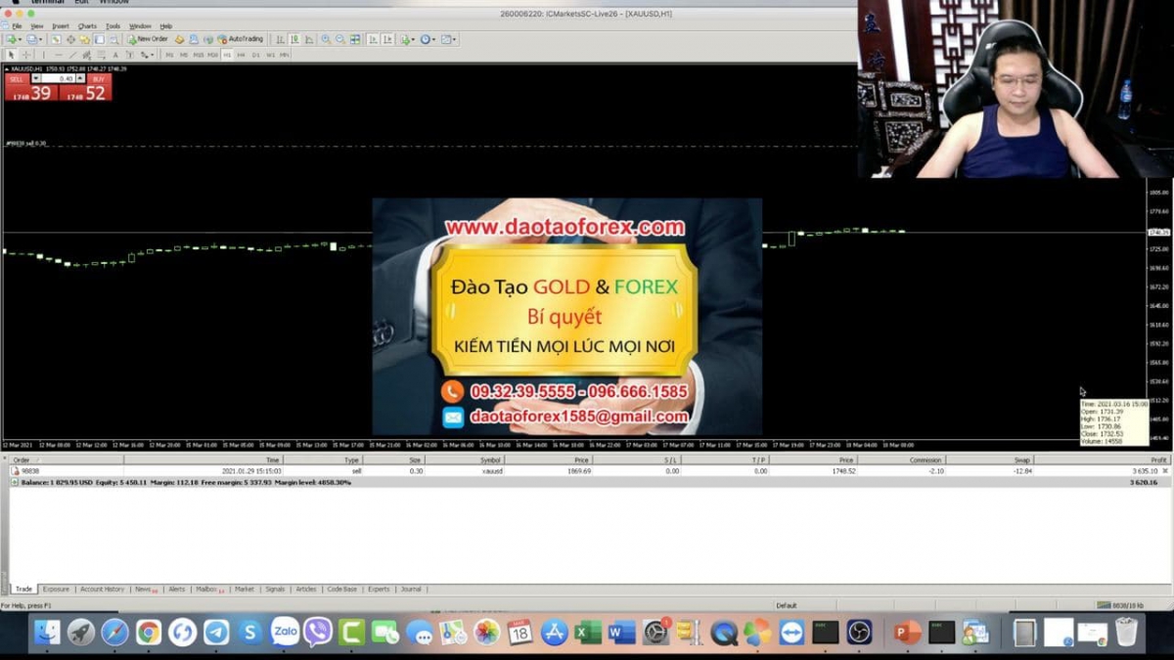Toggle the chart auto scroll icon
1174x660 pixels.
click(x=373, y=39)
